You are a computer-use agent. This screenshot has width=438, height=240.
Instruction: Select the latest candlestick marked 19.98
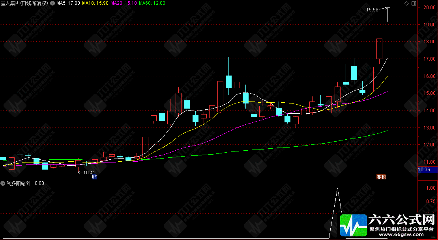point(387,15)
